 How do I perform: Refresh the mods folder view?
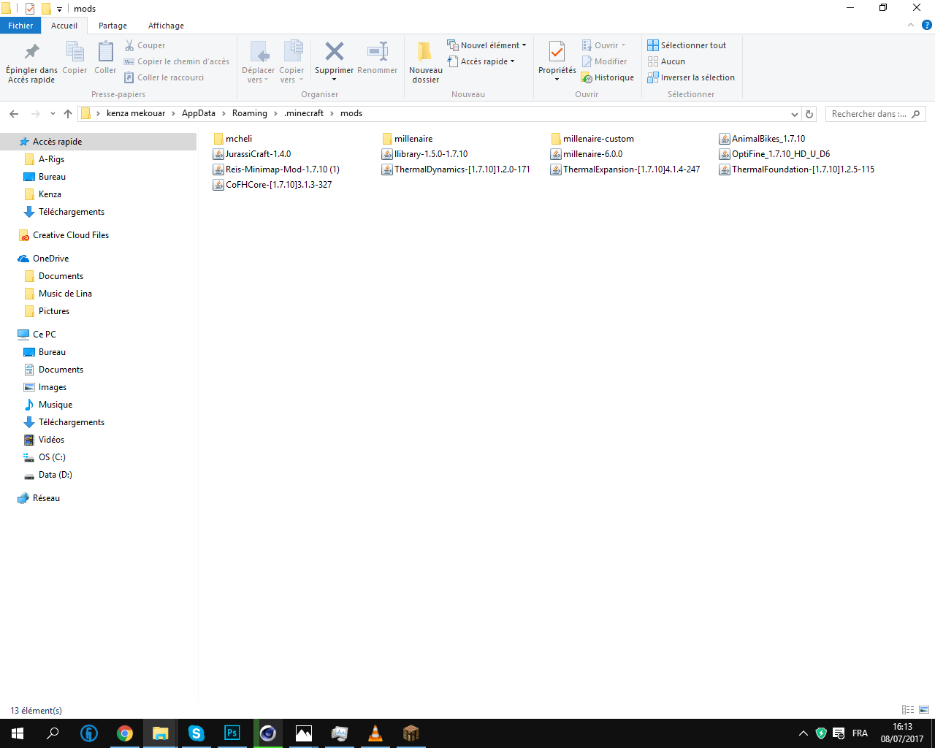coord(809,114)
